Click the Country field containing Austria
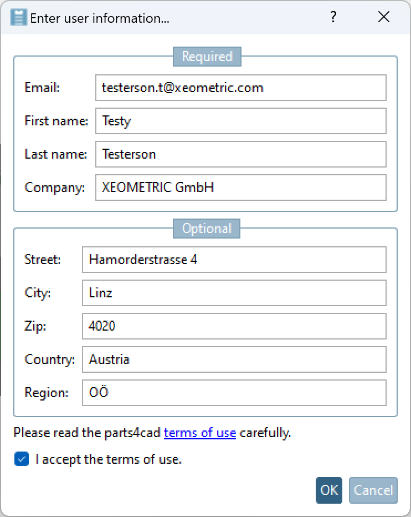The width and height of the screenshot is (411, 517). click(x=234, y=359)
